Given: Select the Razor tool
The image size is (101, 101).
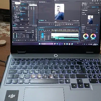Looking at the screenshot, I should click(x=36, y=33).
